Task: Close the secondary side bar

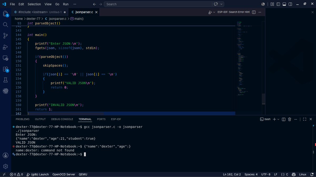Action: pos(313,12)
